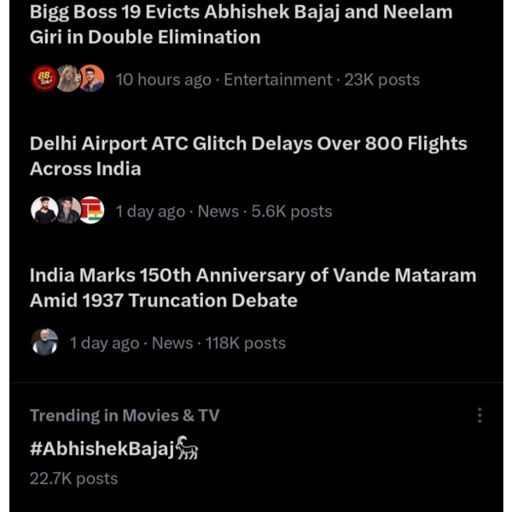The width and height of the screenshot is (512, 512).
Task: Click the 23K posts count
Action: [x=382, y=79]
